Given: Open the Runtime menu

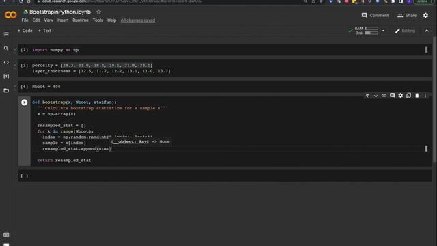Looking at the screenshot, I should point(81,20).
